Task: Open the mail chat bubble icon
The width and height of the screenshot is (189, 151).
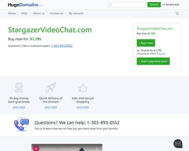Action: 178,144
